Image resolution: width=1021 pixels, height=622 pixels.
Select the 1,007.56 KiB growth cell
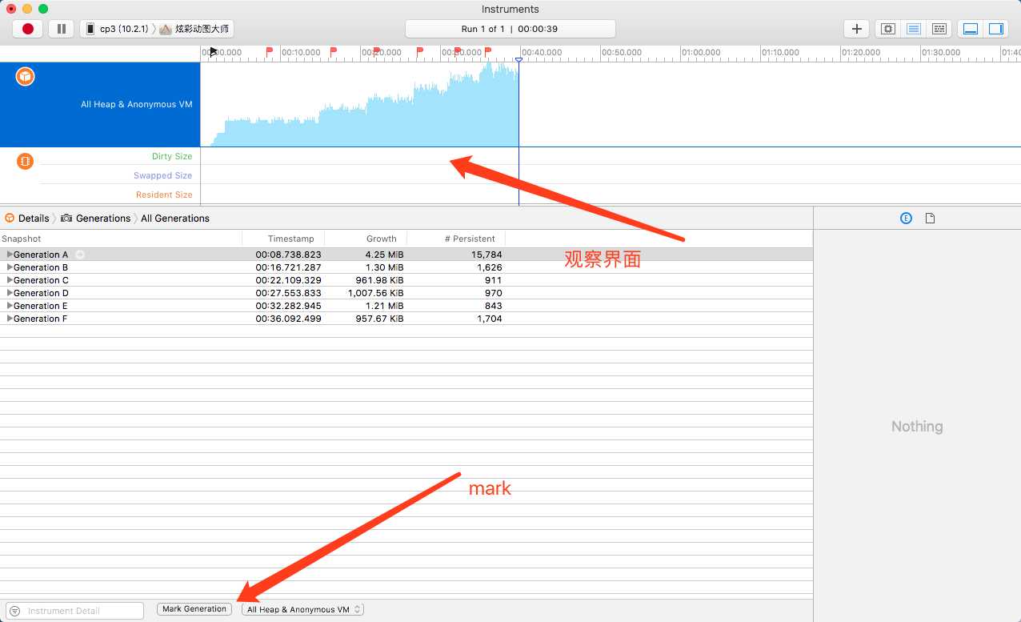click(x=375, y=293)
